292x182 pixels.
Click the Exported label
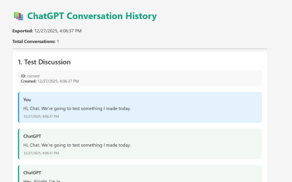pos(22,31)
